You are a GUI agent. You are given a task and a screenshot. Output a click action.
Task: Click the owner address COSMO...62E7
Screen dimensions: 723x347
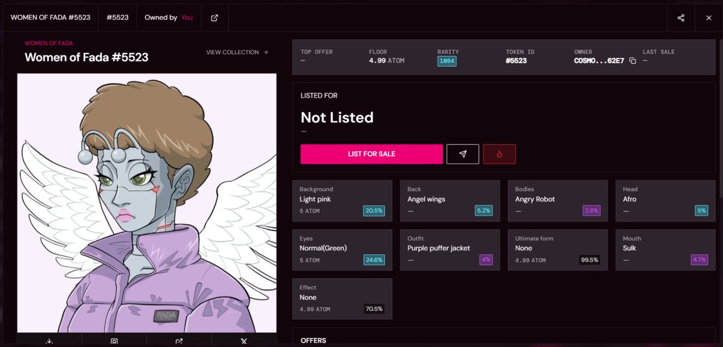pos(599,61)
